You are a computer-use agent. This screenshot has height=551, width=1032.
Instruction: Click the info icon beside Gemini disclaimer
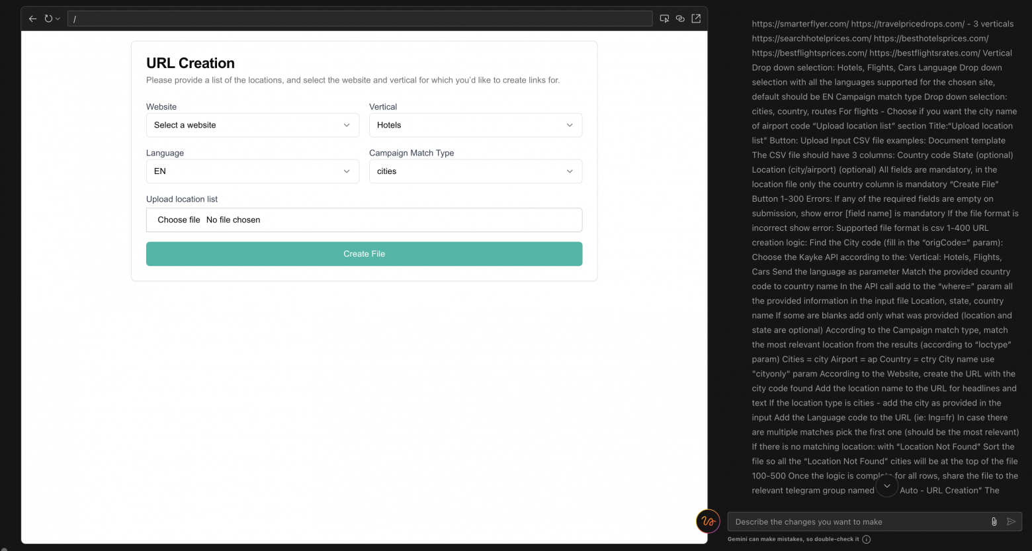pyautogui.click(x=867, y=539)
